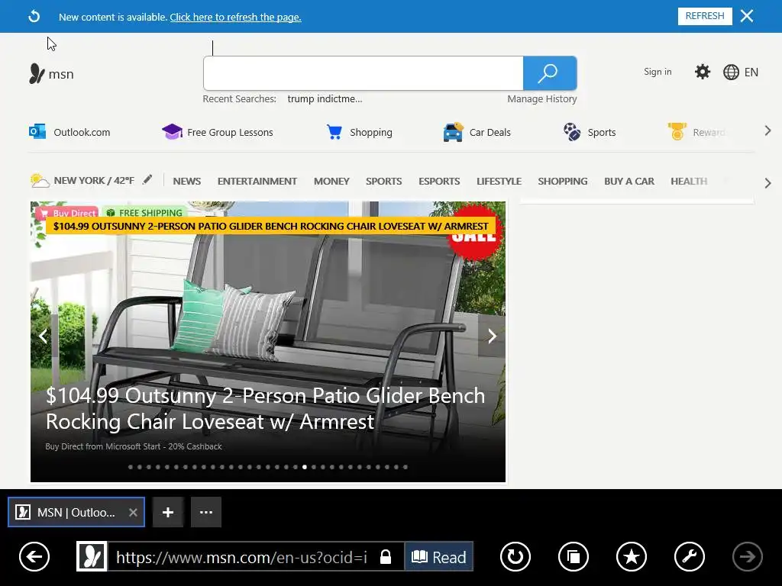Click the Rewards medal icon
The image size is (782, 586).
coord(677,131)
